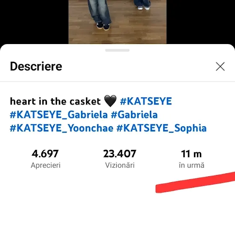235x235 pixels.
Task: Tap the Descriere heading
Action: 36,66
